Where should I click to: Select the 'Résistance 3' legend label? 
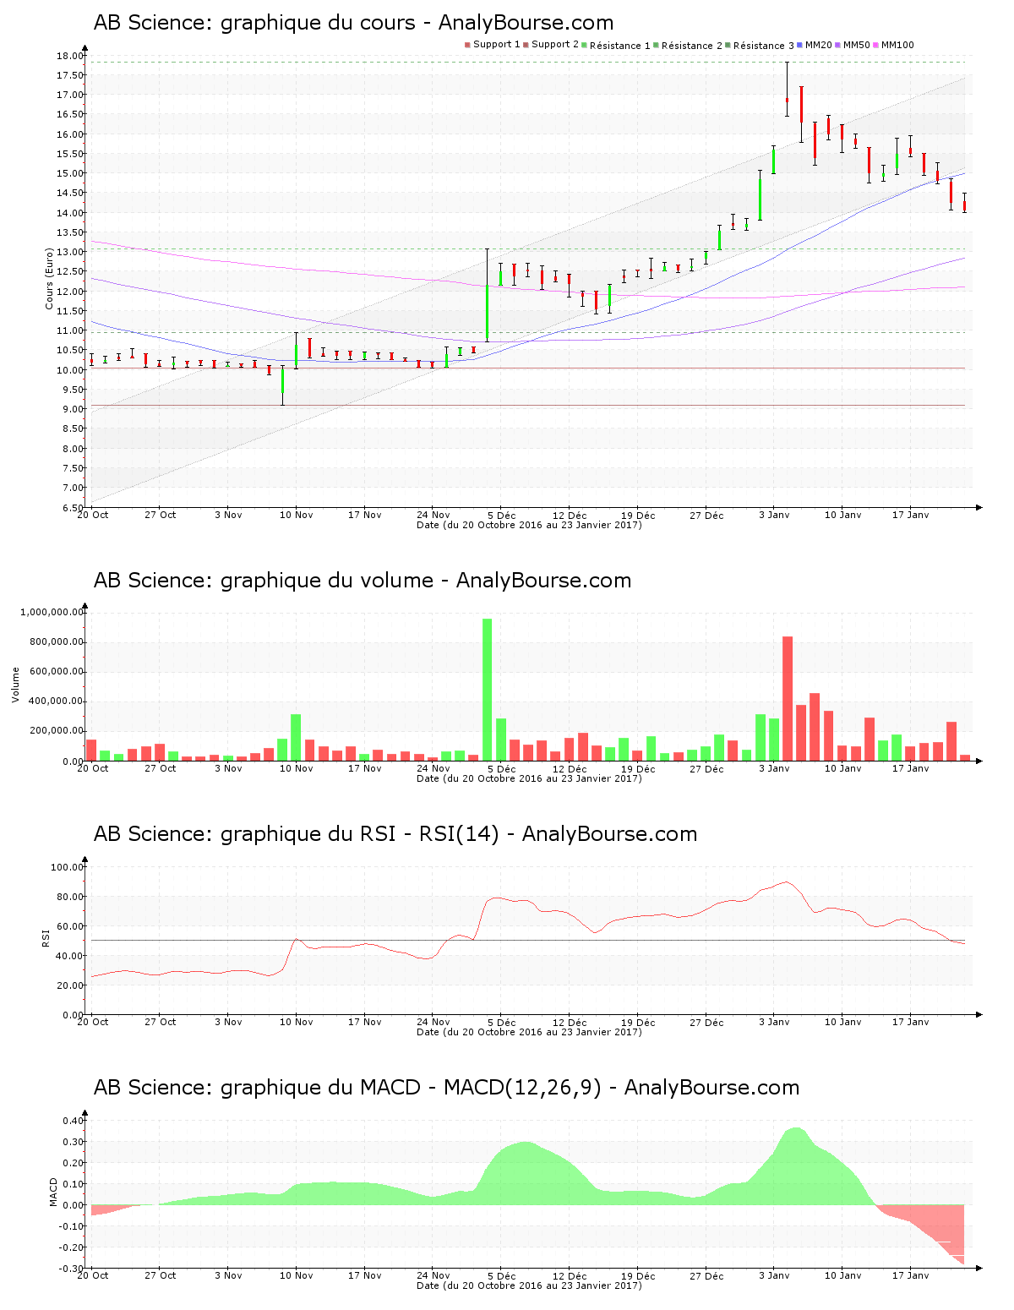[x=764, y=46]
